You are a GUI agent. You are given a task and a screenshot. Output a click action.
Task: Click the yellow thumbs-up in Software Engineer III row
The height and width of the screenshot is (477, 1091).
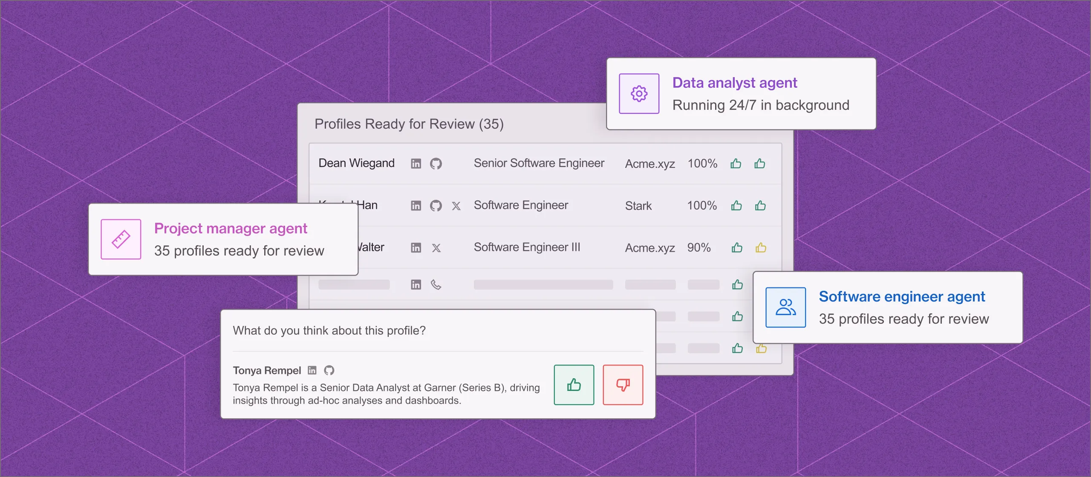pos(761,247)
